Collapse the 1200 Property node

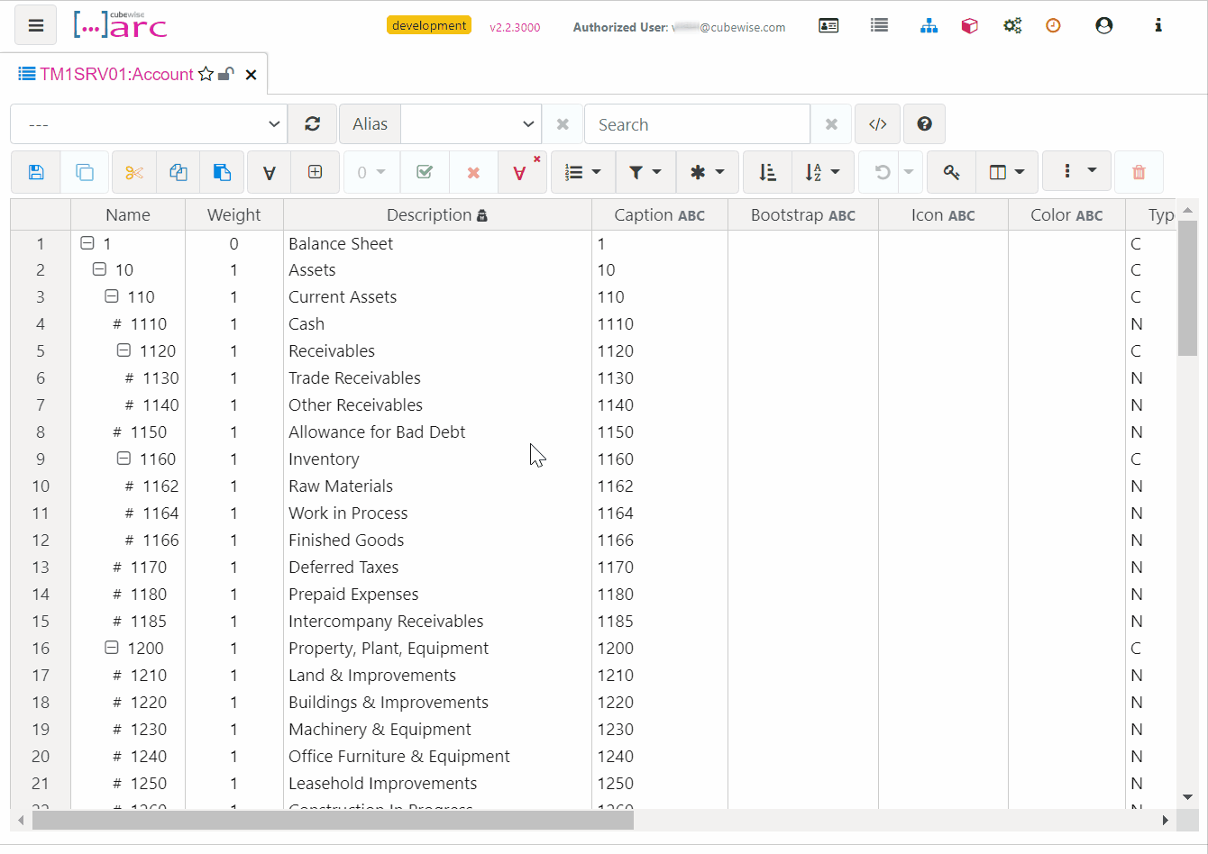[112, 648]
